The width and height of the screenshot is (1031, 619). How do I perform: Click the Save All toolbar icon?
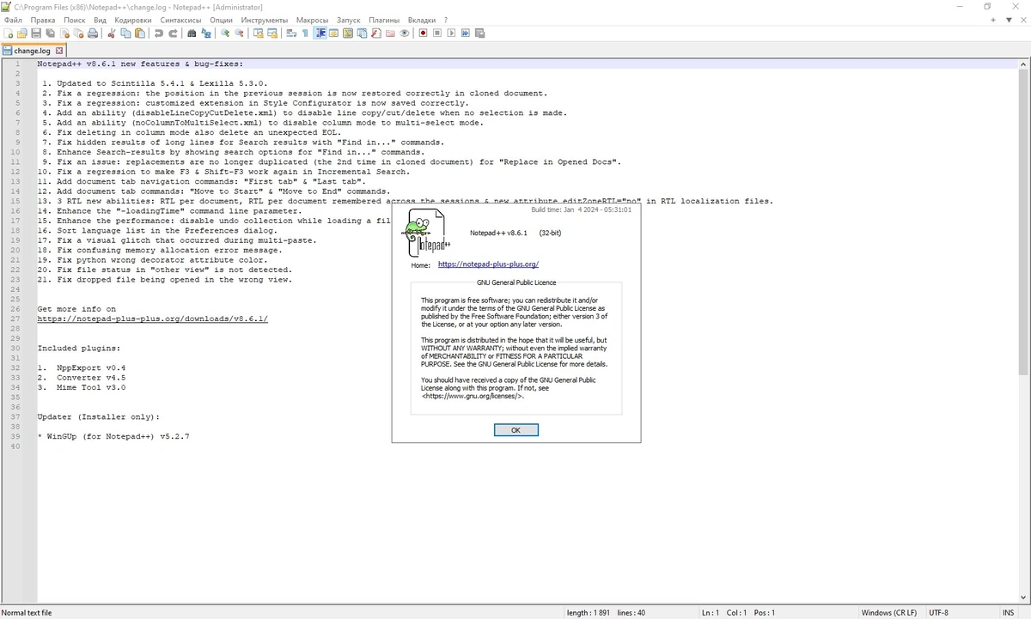coord(51,33)
